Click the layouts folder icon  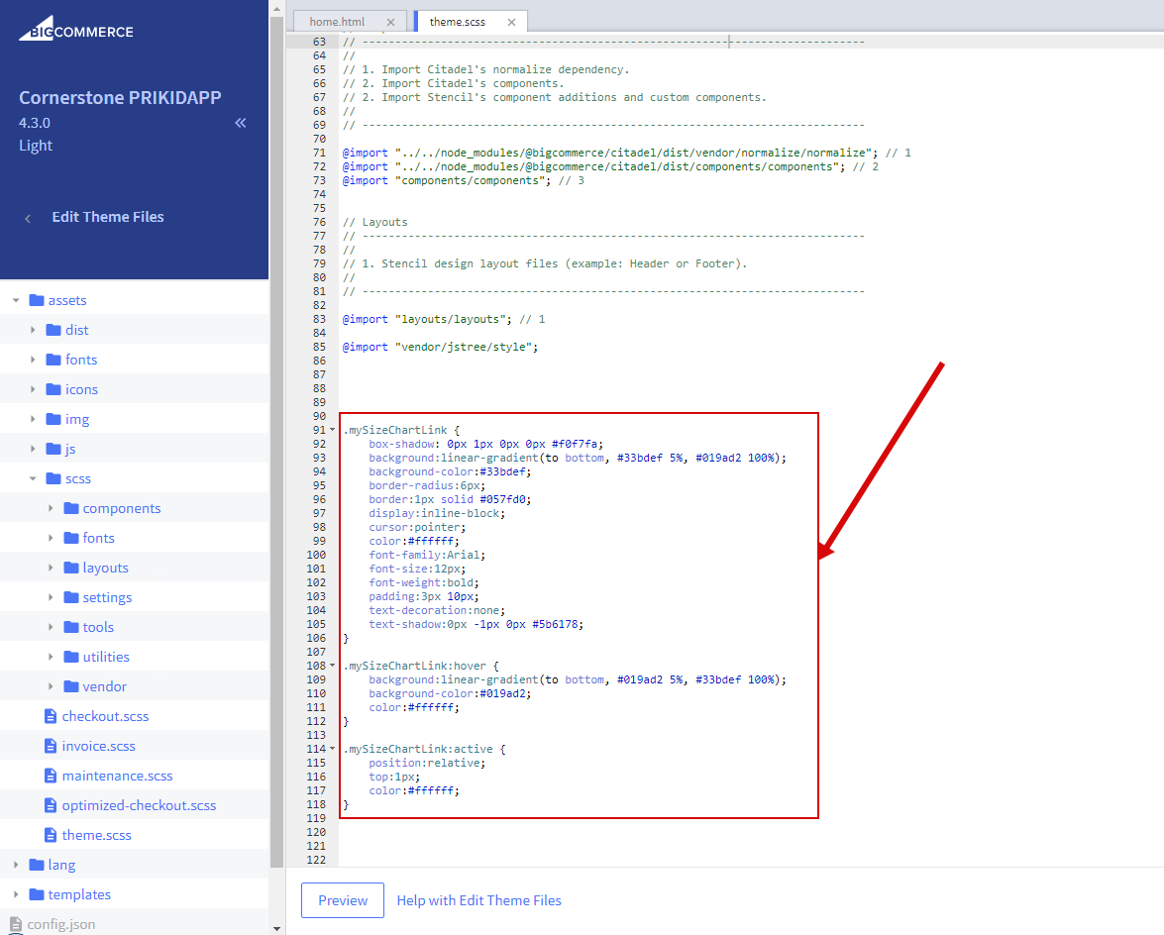click(71, 568)
